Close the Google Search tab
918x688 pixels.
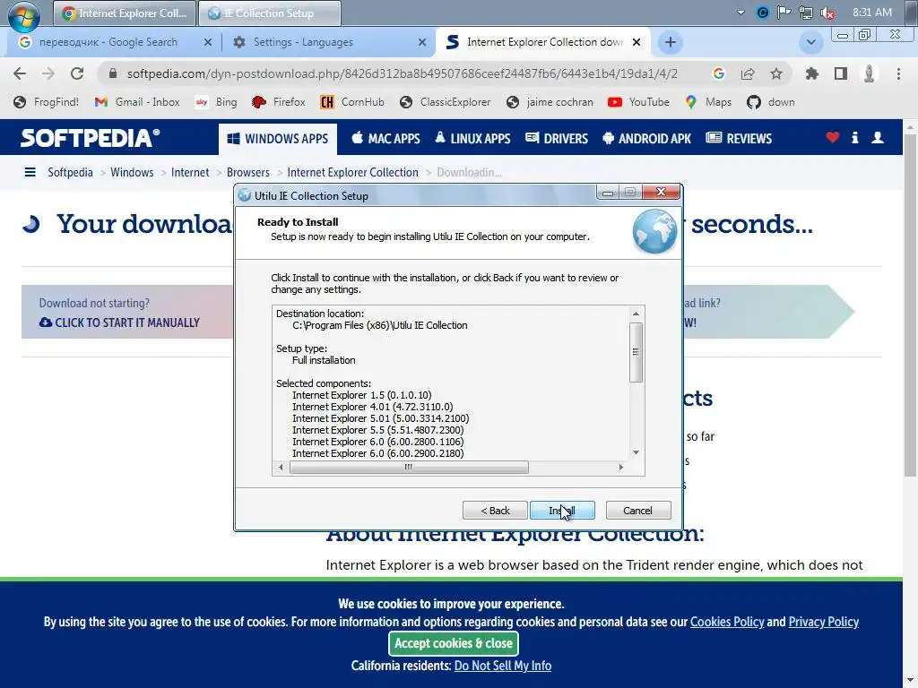(x=207, y=42)
